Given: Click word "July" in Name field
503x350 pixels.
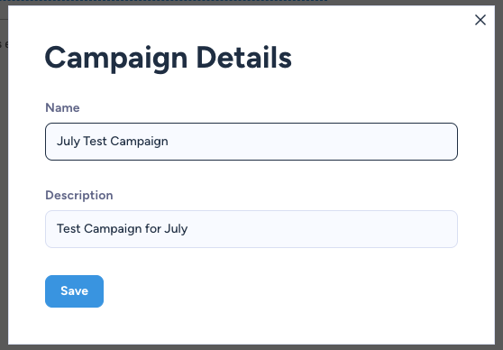Looking at the screenshot, I should pos(68,142).
